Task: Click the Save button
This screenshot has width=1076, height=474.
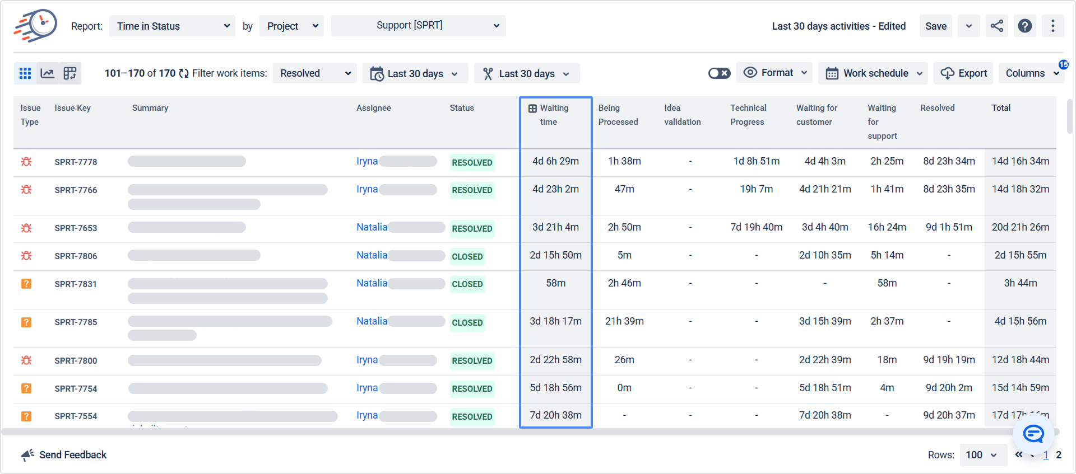Action: (x=935, y=26)
